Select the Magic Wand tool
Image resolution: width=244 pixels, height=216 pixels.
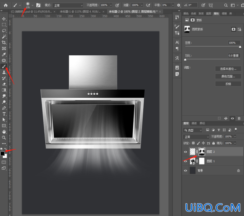coord(4,37)
